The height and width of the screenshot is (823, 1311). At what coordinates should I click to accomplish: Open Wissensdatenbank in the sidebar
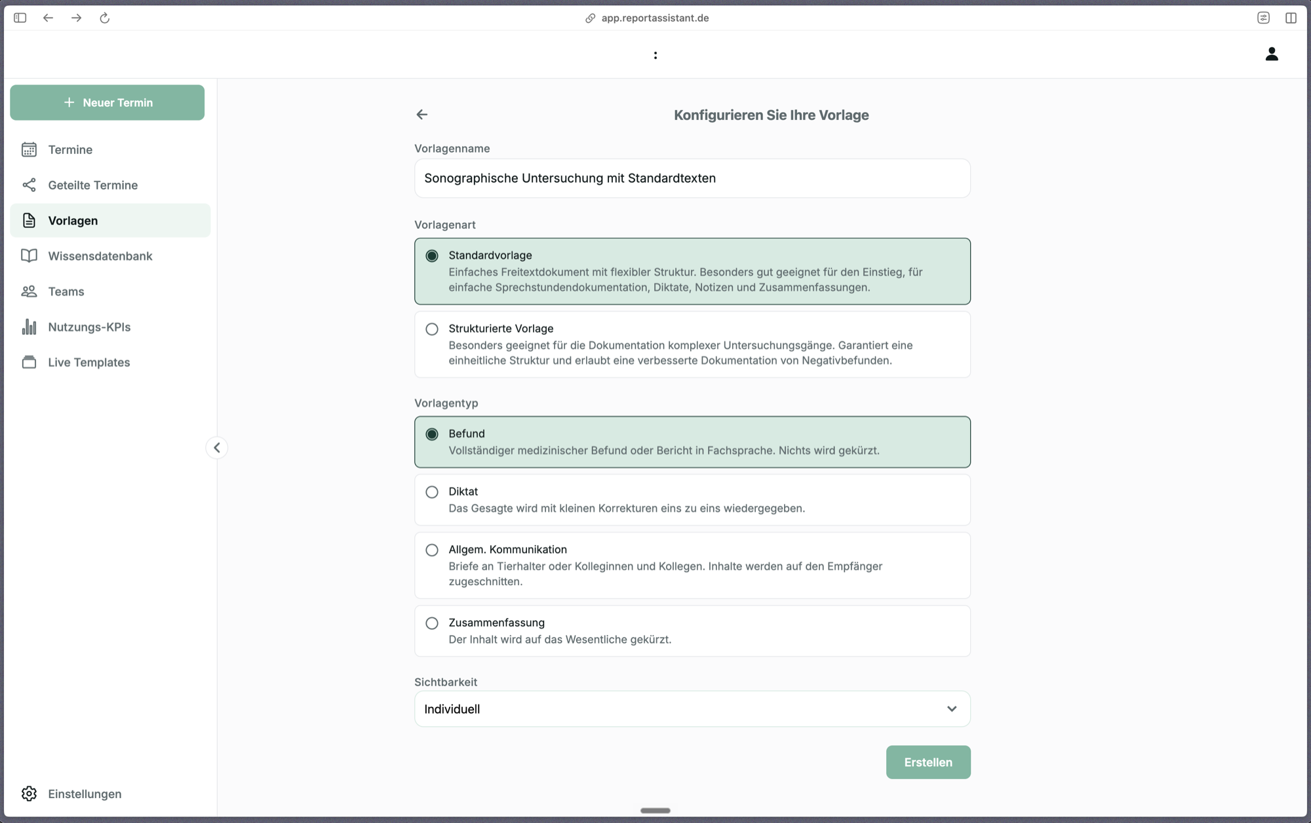point(110,256)
